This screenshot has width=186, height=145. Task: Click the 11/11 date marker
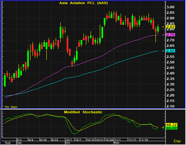pyautogui.click(x=132, y=140)
